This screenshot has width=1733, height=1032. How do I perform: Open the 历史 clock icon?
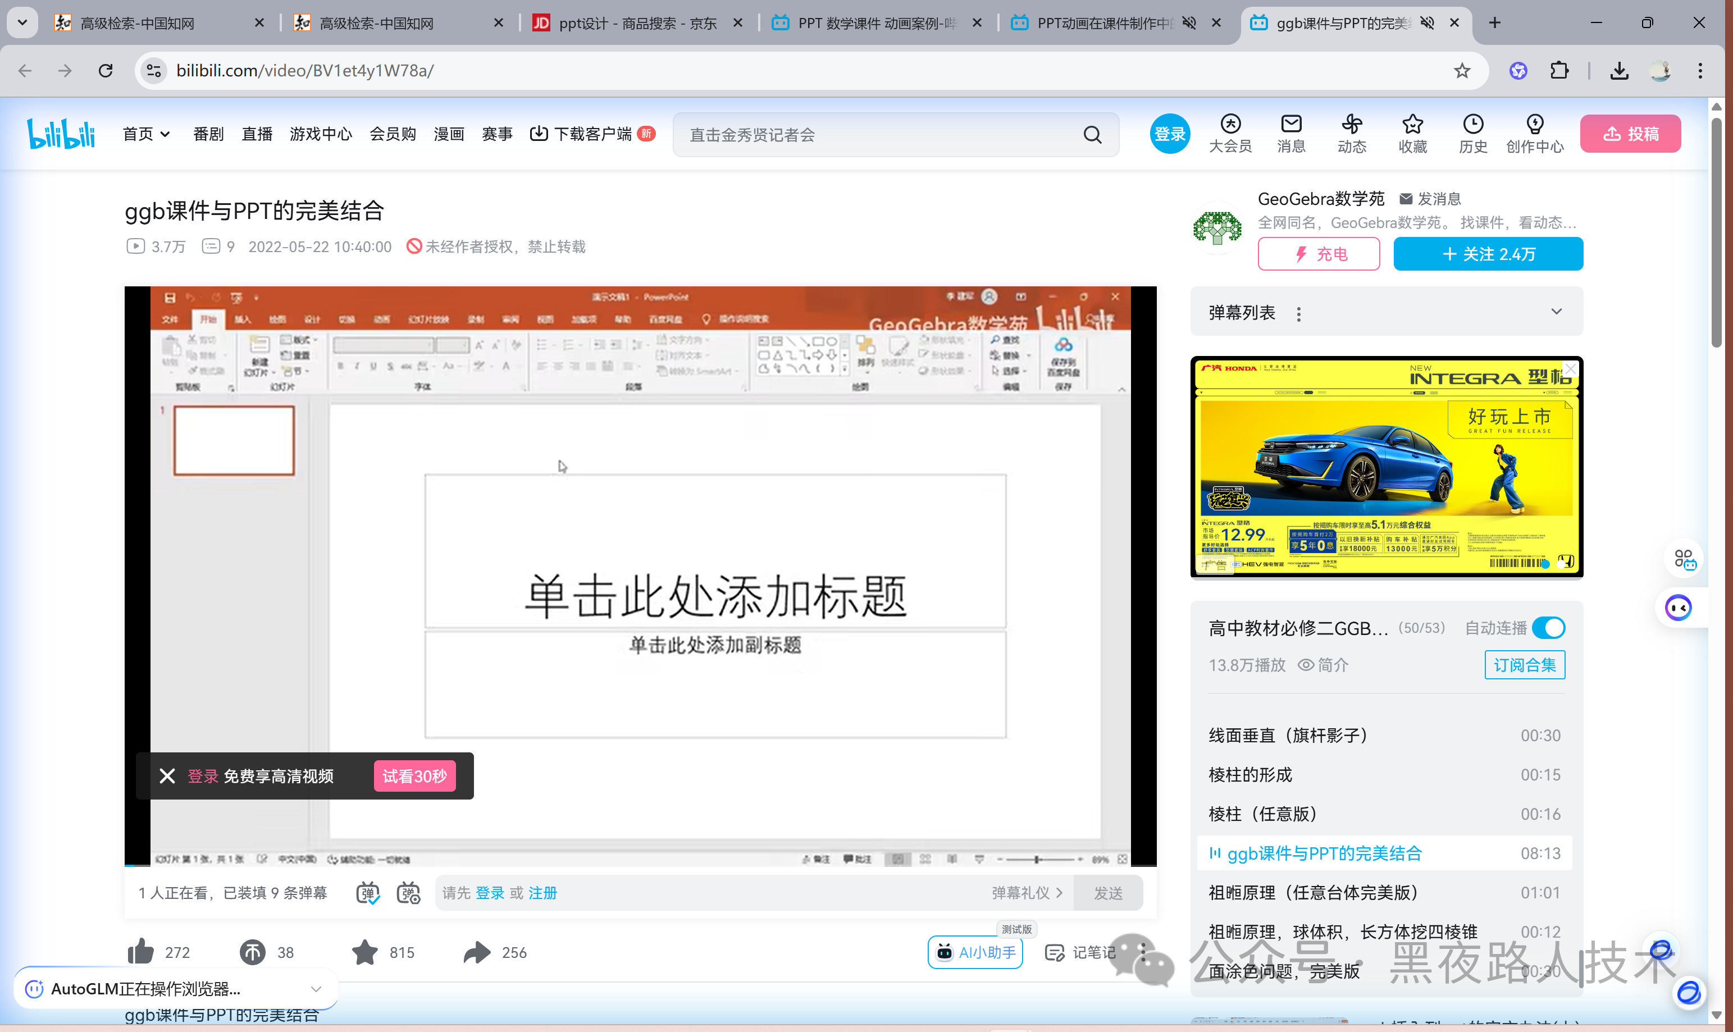pos(1473,125)
